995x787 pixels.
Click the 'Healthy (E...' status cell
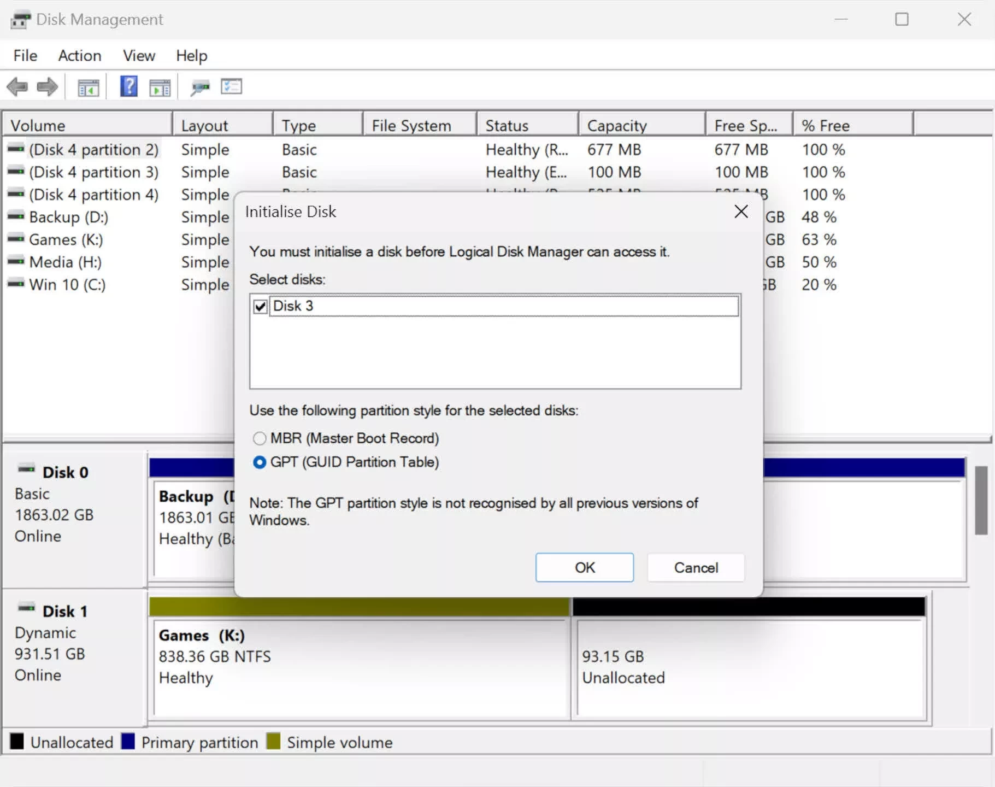(x=526, y=172)
